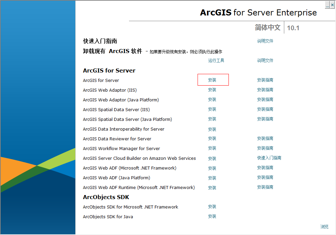Click 安装 for ArcGIS Web ADF (Java Platform)
Viewport: 336px width, 235px height.
click(x=212, y=178)
